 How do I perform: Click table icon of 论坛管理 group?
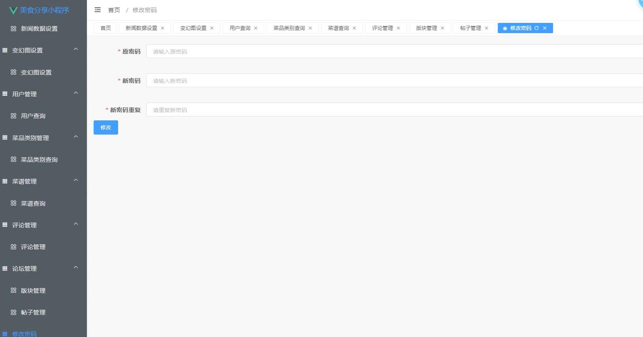click(x=5, y=268)
